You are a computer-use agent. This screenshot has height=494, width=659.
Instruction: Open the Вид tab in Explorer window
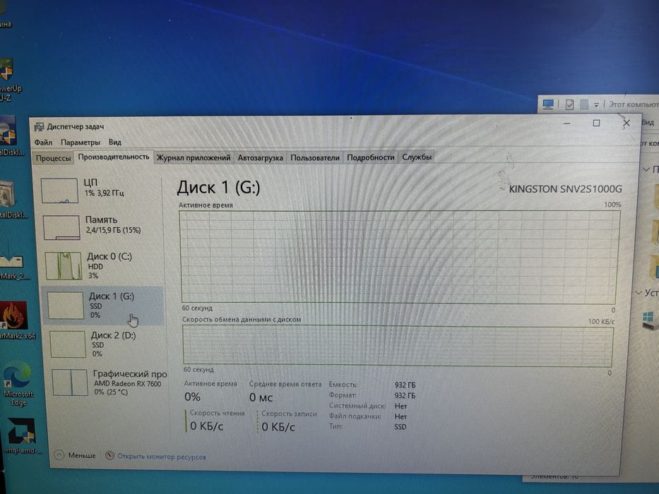648,122
